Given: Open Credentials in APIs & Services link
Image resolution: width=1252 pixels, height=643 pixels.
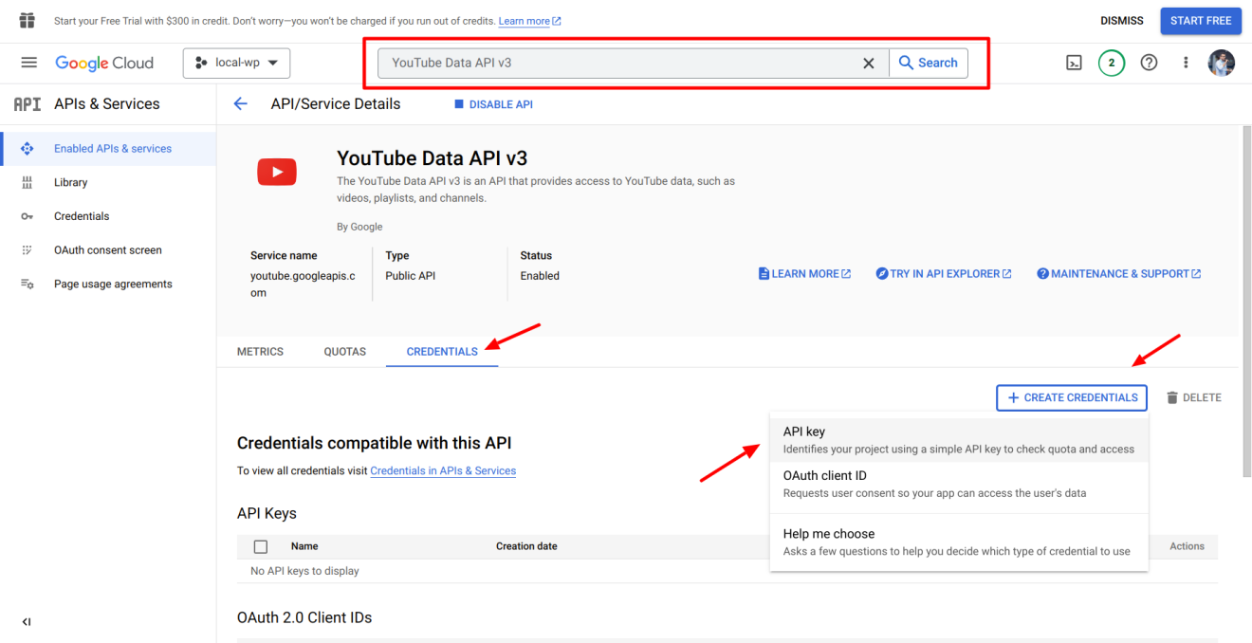Looking at the screenshot, I should point(443,470).
